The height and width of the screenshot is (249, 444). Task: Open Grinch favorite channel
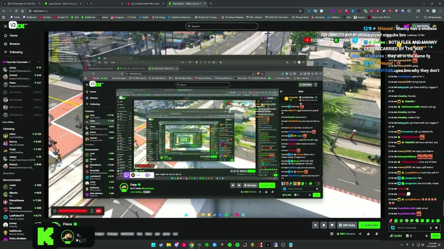tap(22, 77)
